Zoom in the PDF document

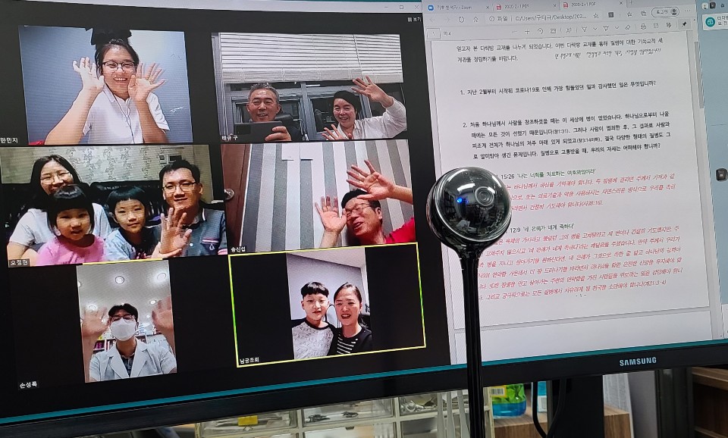tap(527, 32)
